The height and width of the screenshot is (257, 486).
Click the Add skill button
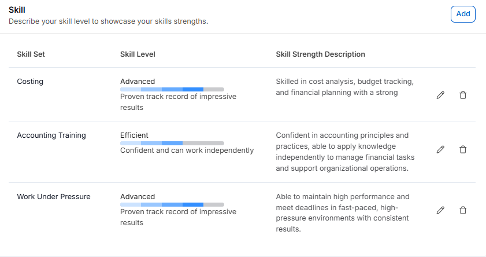click(x=463, y=14)
